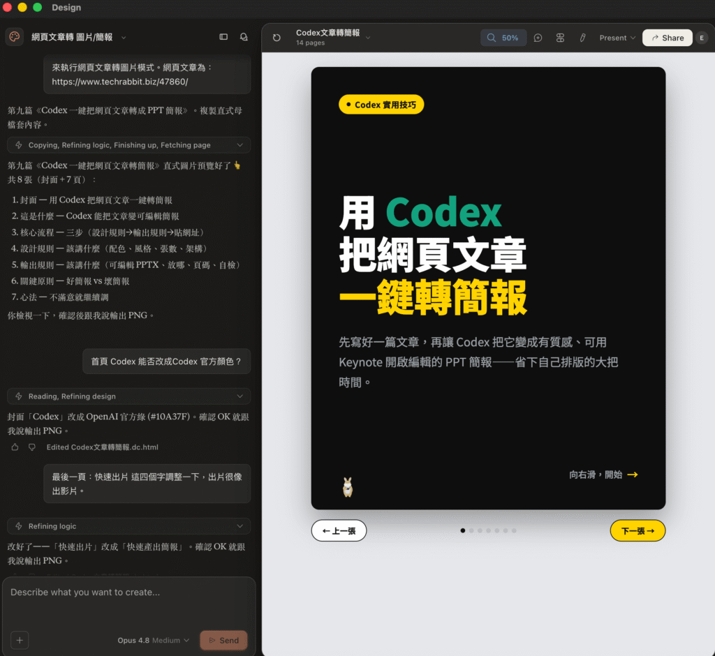
Task: Click list row 2. 這是什麼
Action: click(95, 216)
